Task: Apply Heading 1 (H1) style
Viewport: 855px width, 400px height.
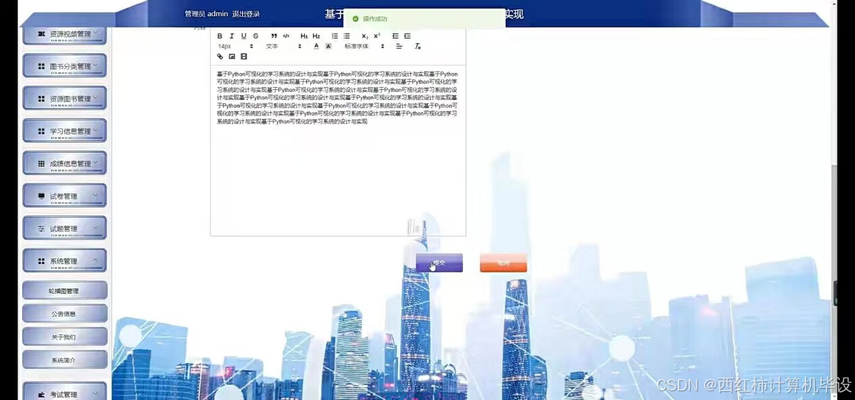Action: 304,36
